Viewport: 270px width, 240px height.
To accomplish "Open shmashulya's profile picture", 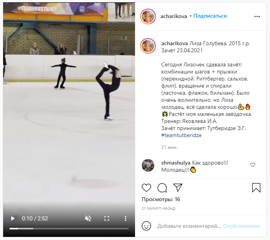I will 148,165.
